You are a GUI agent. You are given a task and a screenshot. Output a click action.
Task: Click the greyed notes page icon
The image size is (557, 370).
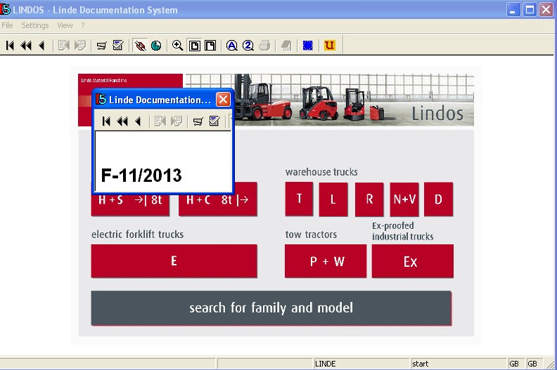click(286, 46)
